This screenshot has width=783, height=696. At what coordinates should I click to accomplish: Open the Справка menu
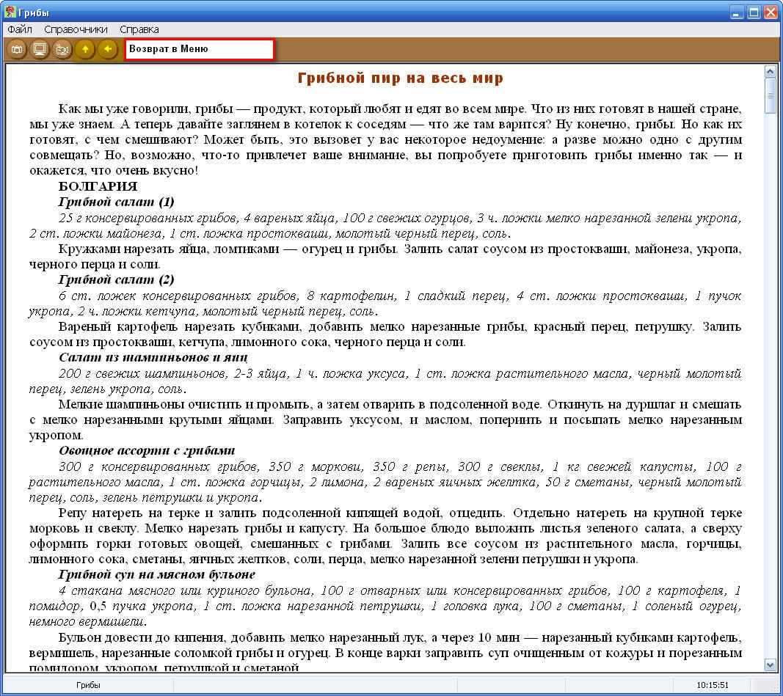(x=139, y=29)
